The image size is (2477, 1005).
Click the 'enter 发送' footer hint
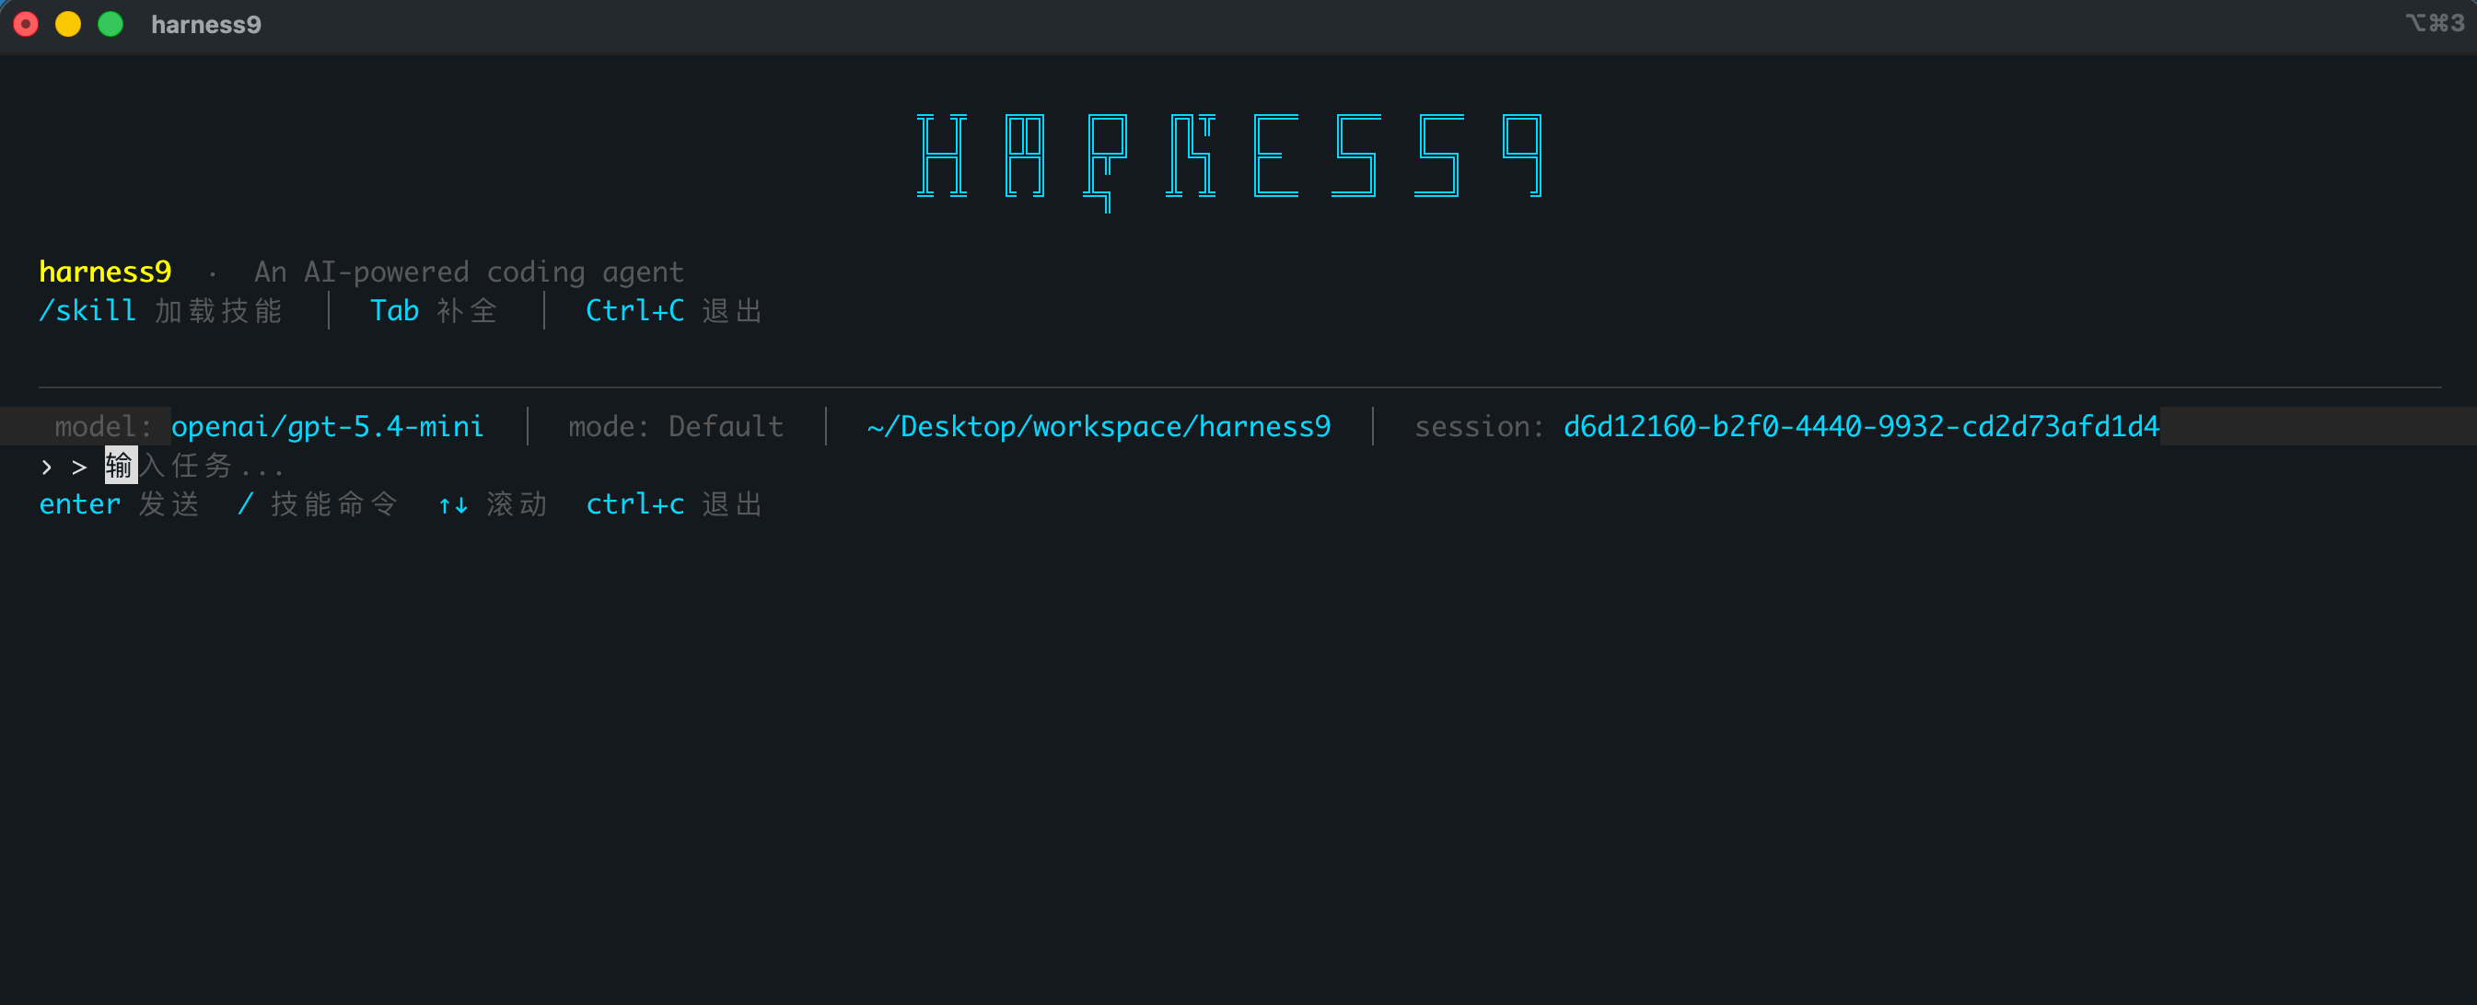coord(119,504)
